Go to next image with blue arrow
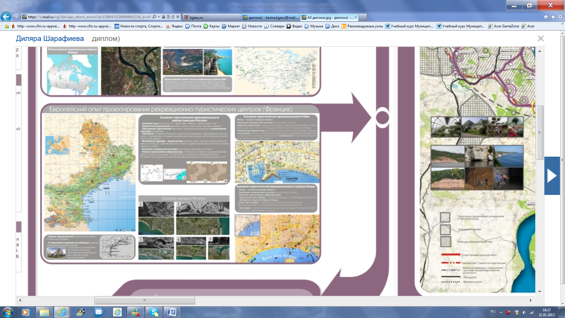565x318 pixels. [x=552, y=176]
